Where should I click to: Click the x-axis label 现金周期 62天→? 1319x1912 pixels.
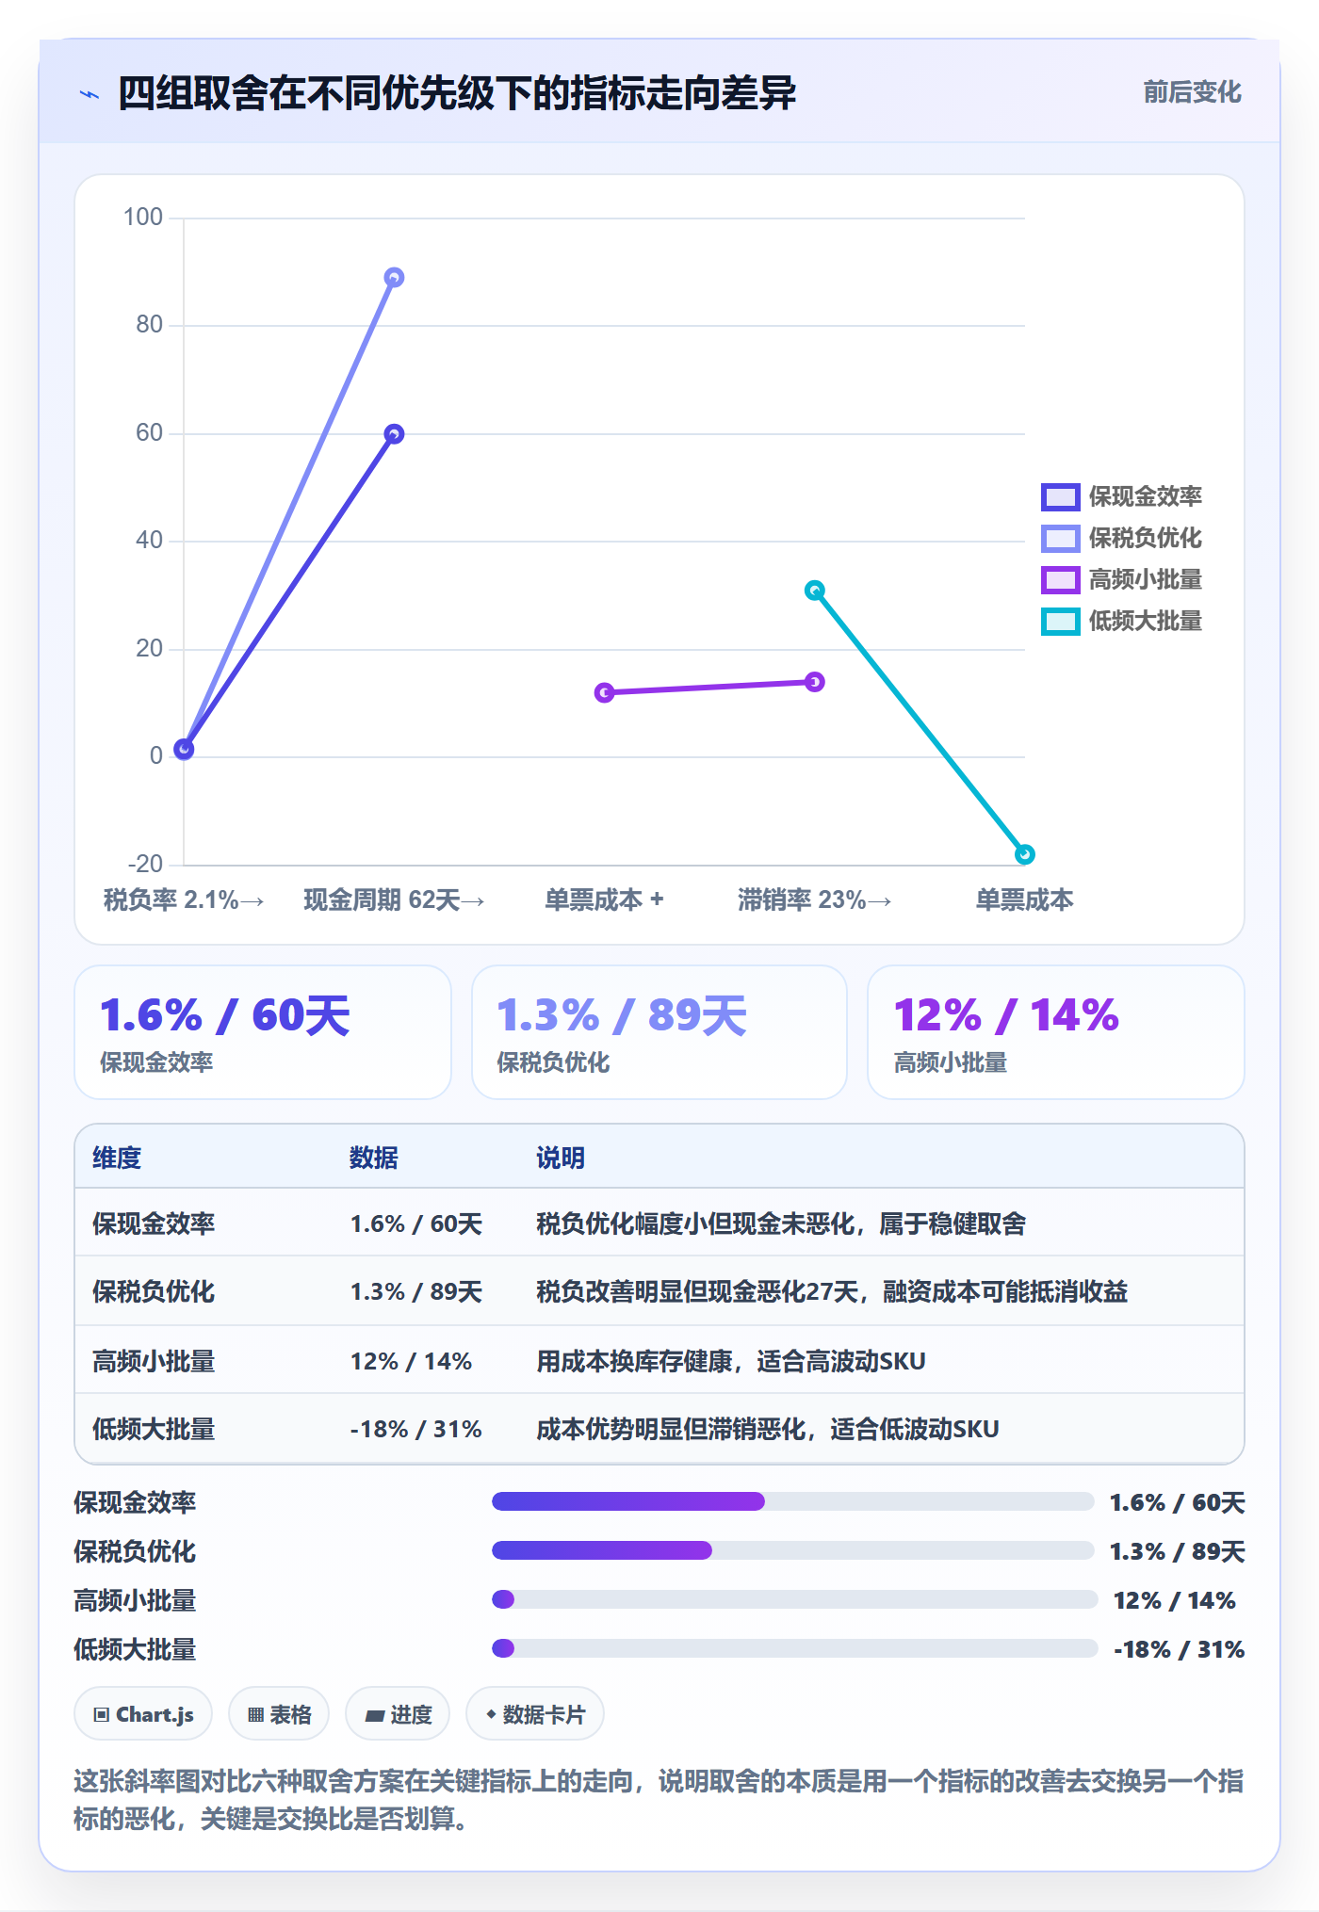[394, 899]
